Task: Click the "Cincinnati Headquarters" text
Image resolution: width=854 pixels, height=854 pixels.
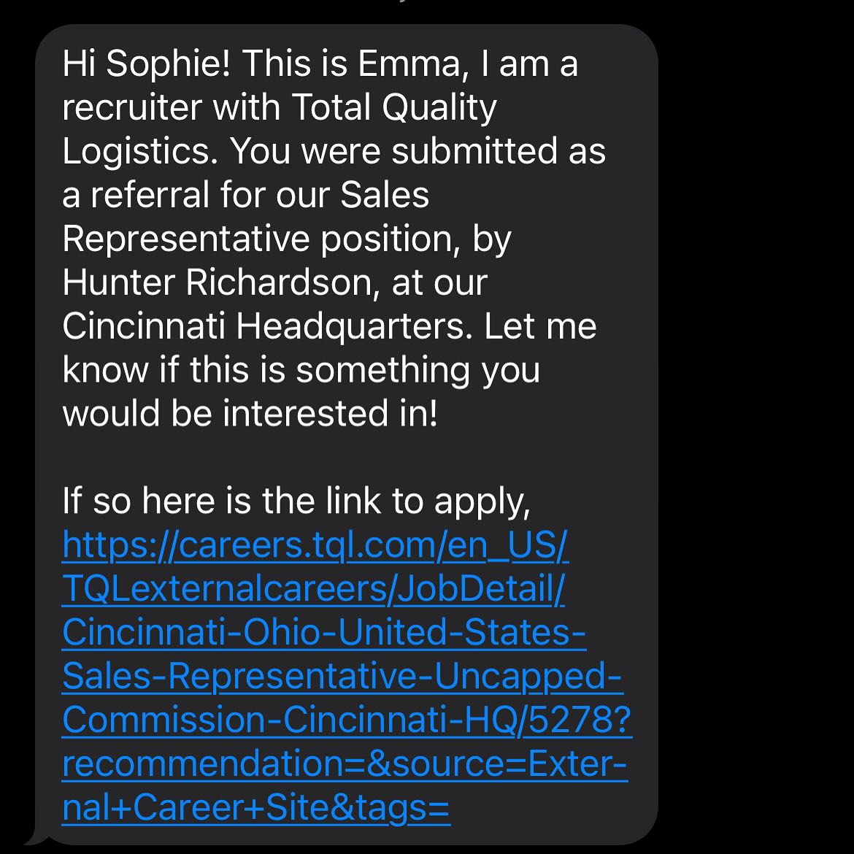Action: [263, 326]
